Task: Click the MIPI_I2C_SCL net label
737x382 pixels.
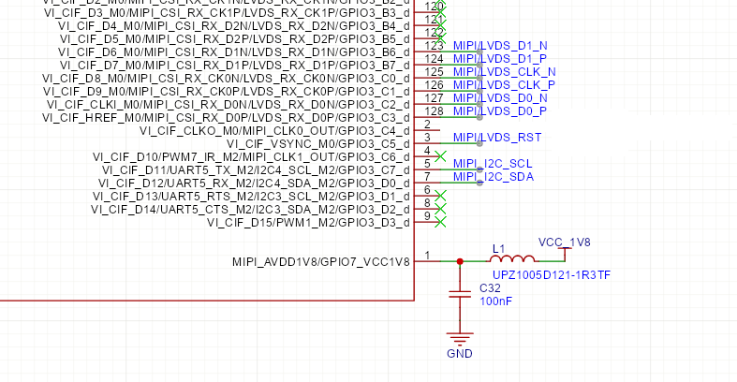Action: coord(493,164)
